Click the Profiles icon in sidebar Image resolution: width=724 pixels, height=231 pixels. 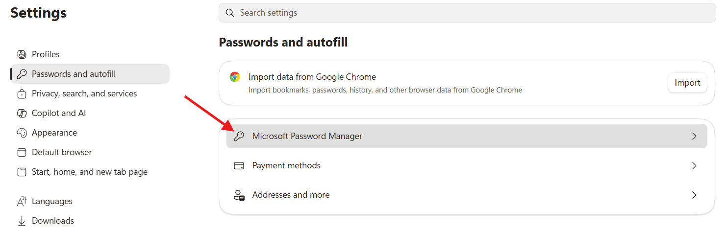pyautogui.click(x=22, y=54)
